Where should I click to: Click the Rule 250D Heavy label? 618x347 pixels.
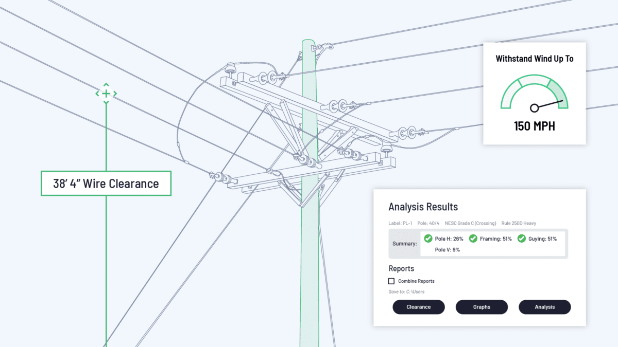[x=519, y=224]
